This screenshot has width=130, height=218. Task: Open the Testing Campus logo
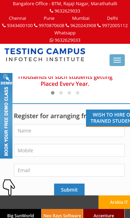(x=45, y=55)
